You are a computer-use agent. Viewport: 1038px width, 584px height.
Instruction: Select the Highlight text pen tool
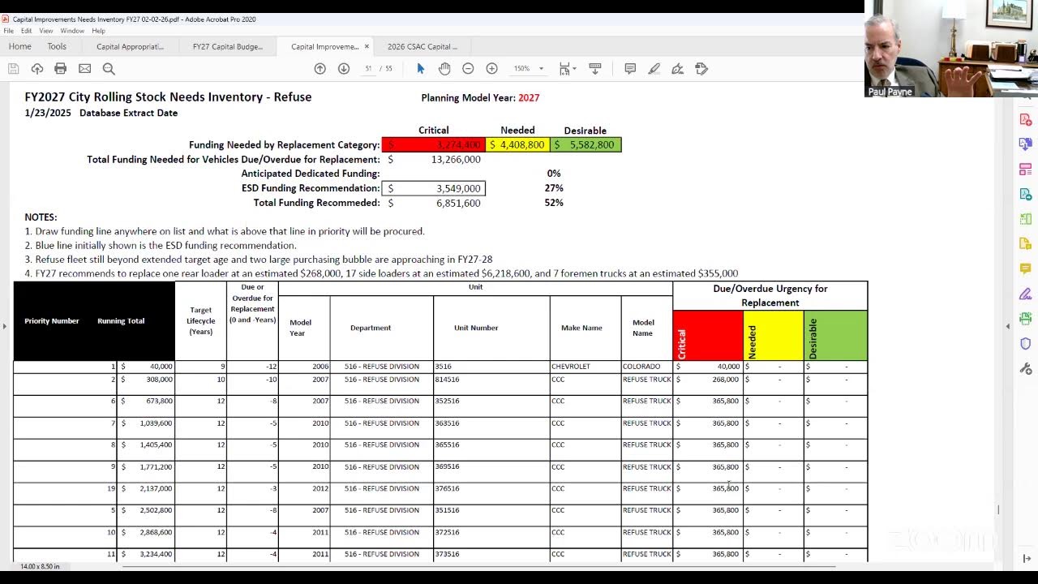[654, 69]
